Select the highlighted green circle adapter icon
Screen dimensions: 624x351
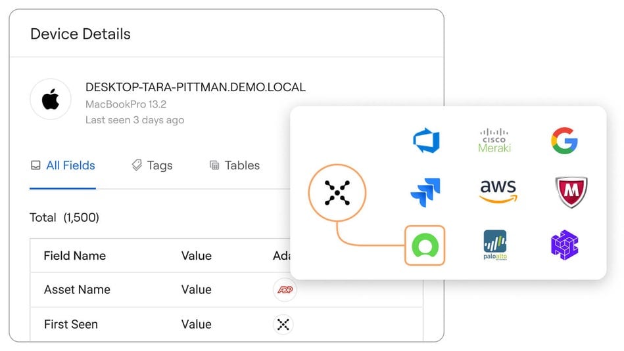point(425,245)
